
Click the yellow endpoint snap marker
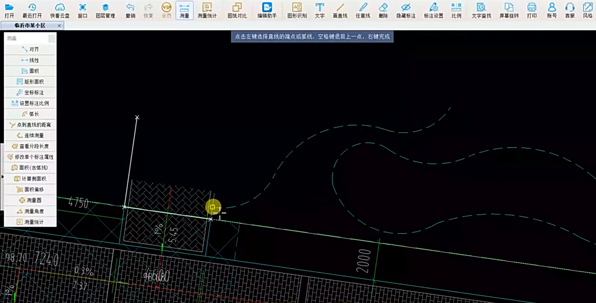pos(213,207)
